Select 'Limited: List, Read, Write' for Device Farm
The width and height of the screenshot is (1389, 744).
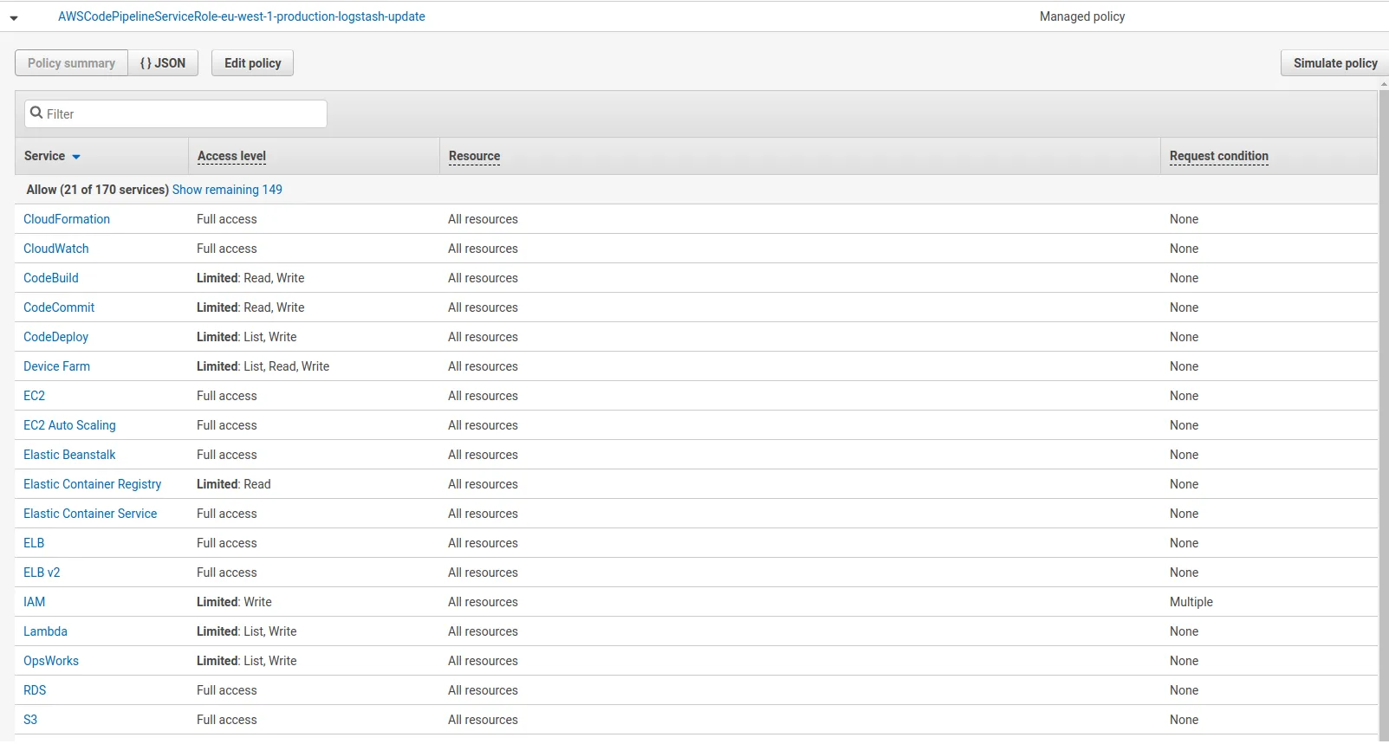point(263,366)
